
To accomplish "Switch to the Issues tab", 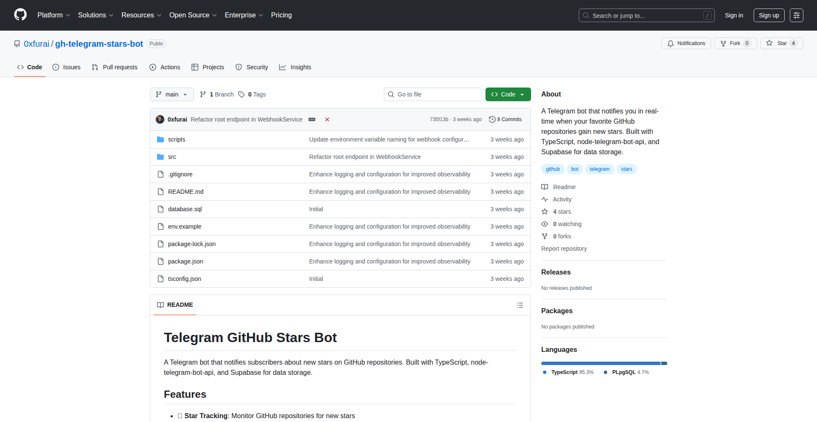I will 66,67.
